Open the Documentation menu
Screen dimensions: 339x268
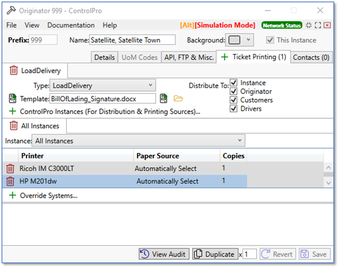(71, 25)
